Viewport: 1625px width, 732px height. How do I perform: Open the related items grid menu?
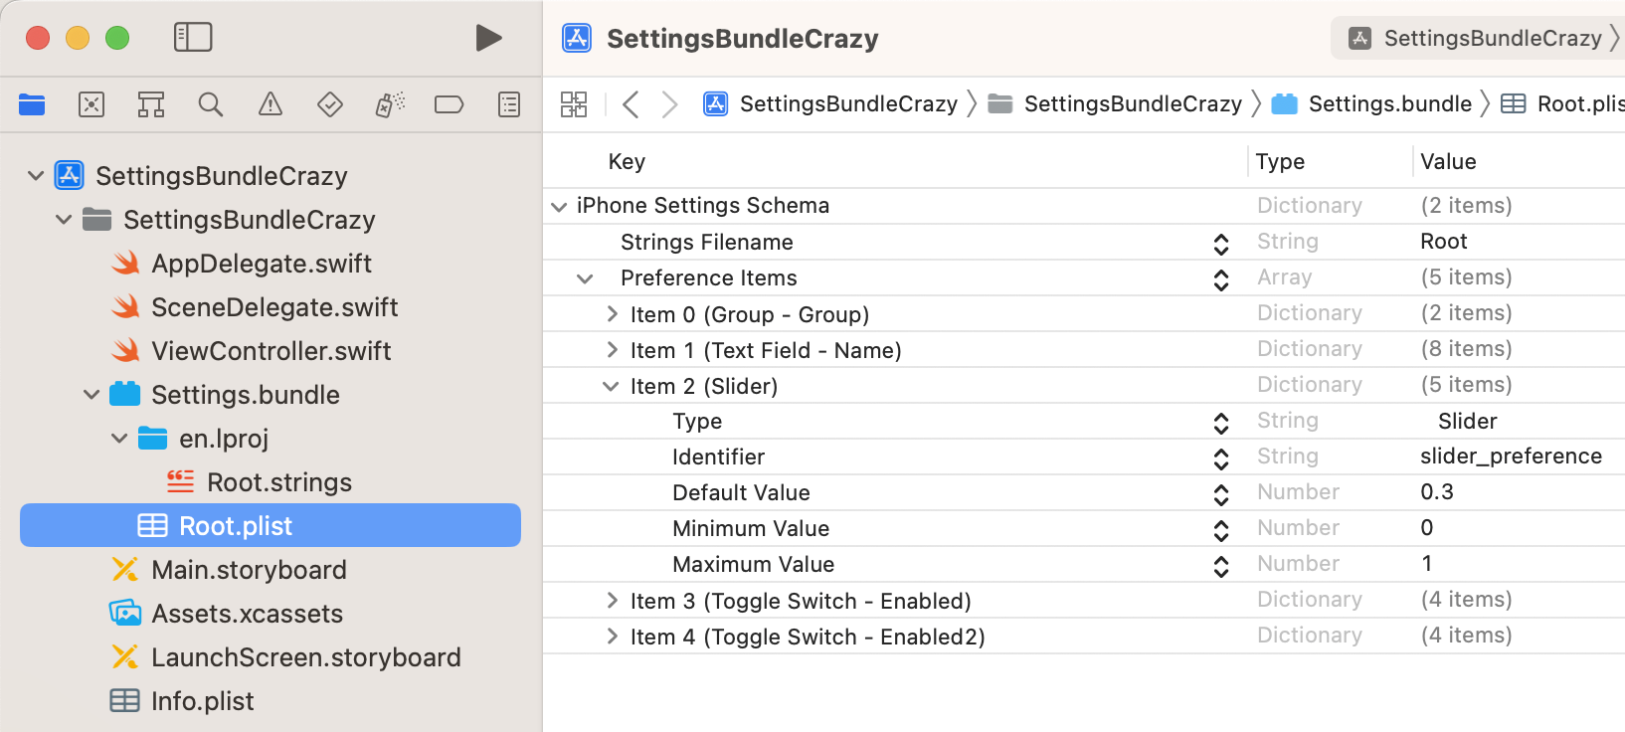point(574,104)
